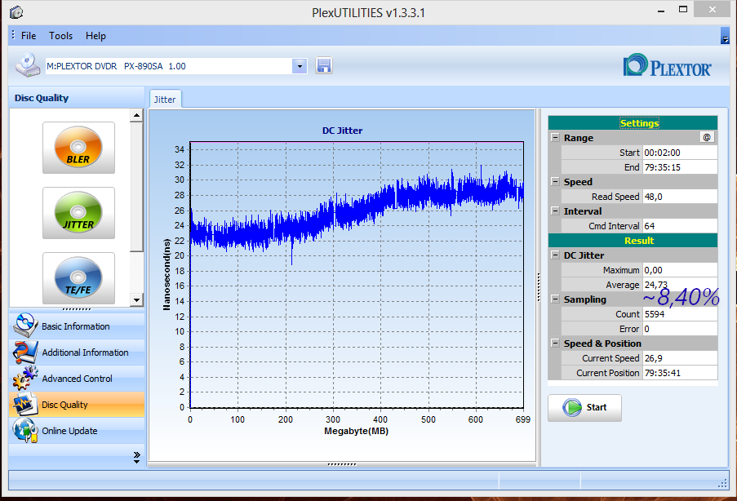The width and height of the screenshot is (737, 501).
Task: Click the Disc Quality panel header
Action: pos(77,98)
